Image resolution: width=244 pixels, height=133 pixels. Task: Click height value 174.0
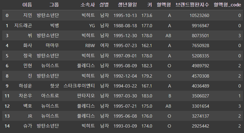(x=147, y=126)
